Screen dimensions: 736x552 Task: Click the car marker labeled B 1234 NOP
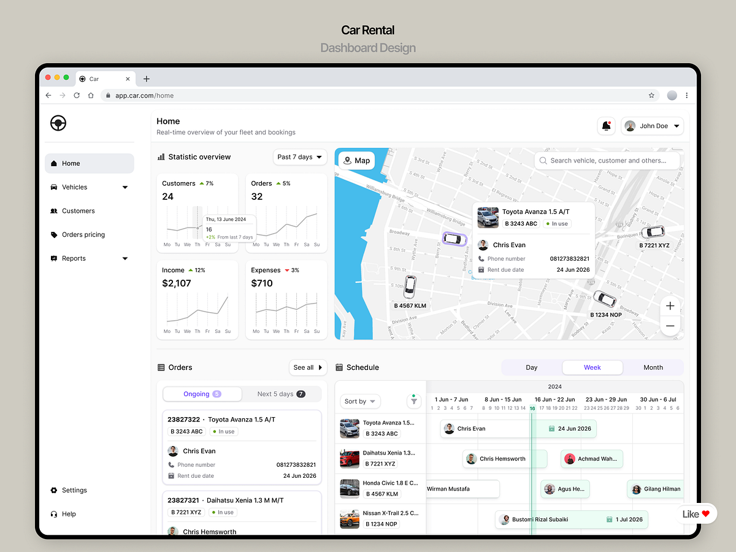606,299
